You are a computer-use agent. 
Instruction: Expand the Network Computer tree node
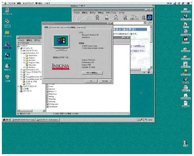pos(19,86)
